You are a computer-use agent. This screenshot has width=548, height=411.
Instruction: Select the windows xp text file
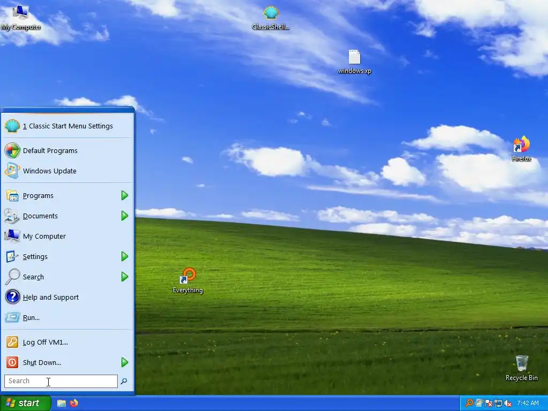click(x=355, y=62)
